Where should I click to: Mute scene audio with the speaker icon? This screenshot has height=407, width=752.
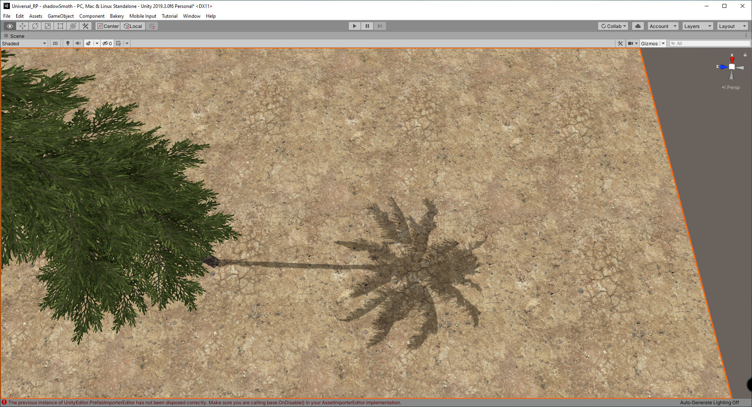78,43
